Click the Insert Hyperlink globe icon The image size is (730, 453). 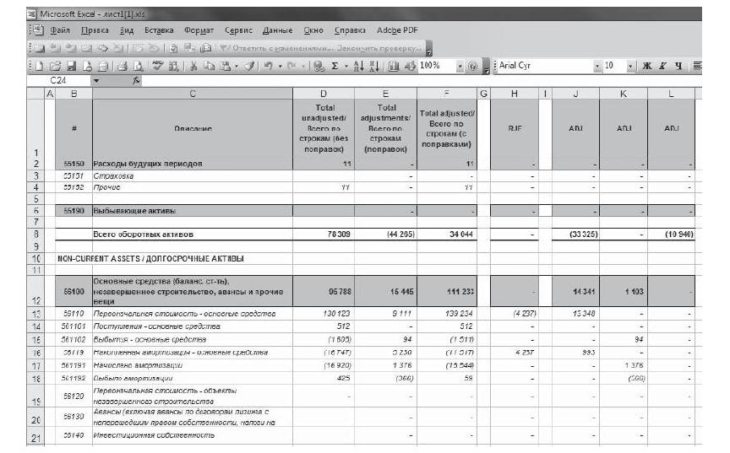319,67
